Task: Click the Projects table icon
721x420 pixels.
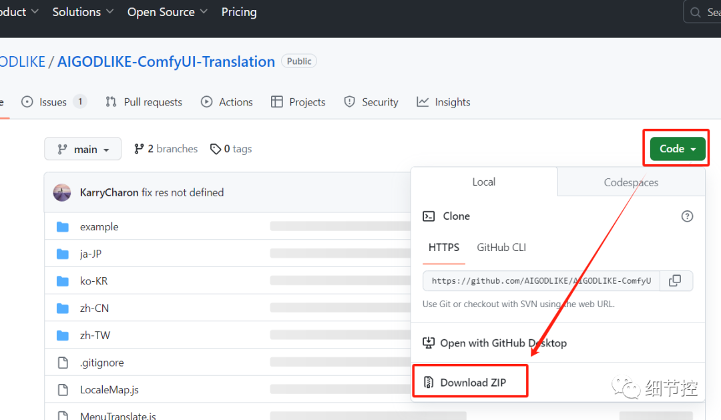Action: tap(277, 101)
